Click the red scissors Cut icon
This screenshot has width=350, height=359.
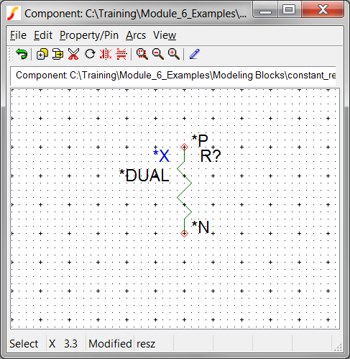(73, 54)
